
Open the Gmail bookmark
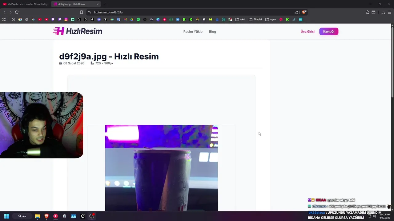pyautogui.click(x=125, y=19)
